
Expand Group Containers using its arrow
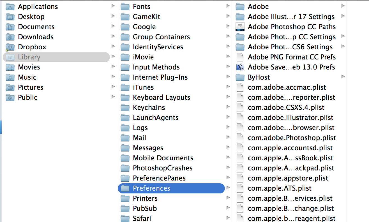tap(228, 36)
